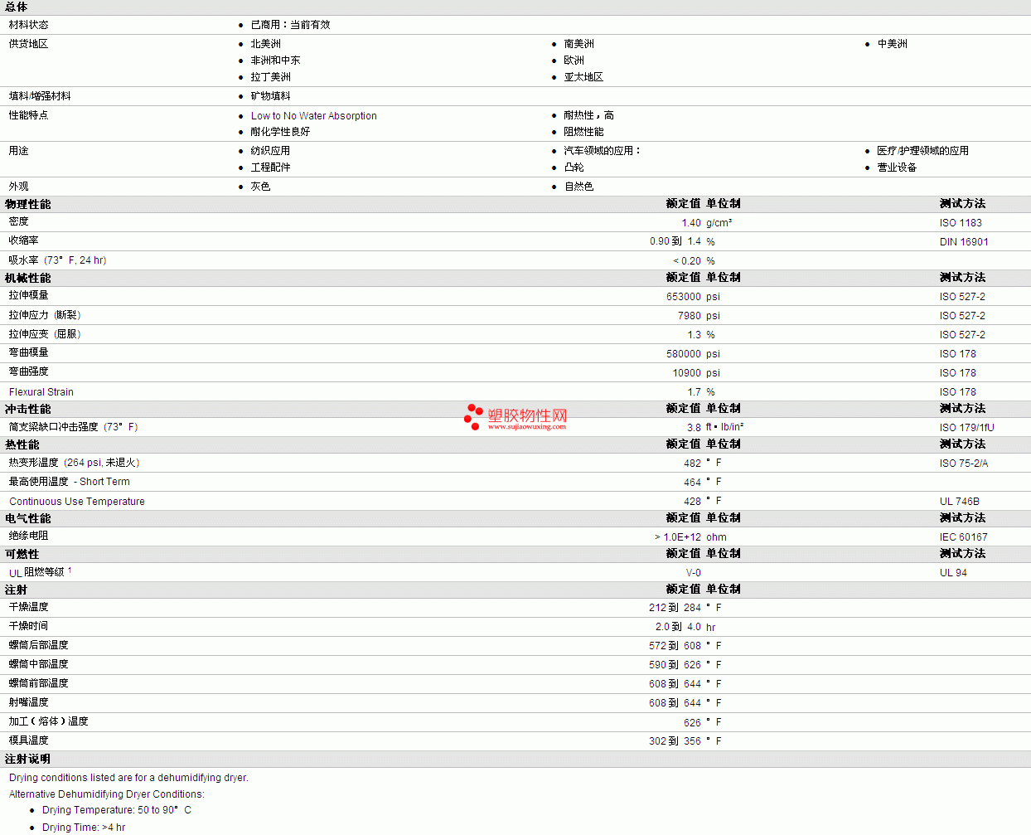Select the 亚太地区 region entry
This screenshot has height=835, width=1031.
pos(583,77)
